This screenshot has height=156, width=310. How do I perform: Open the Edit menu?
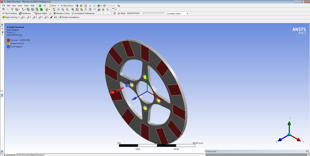click(x=9, y=5)
